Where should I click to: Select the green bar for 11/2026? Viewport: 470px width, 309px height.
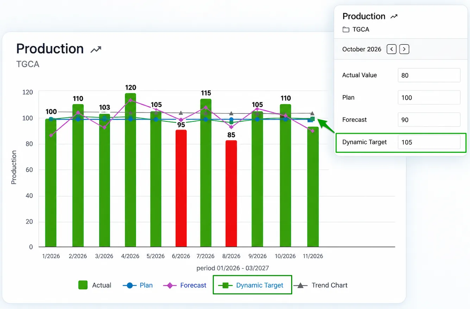313,187
